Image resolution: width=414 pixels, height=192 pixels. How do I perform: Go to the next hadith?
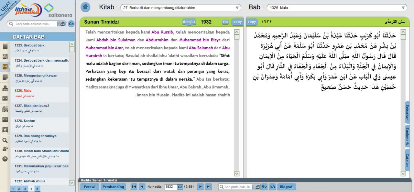[200, 187]
